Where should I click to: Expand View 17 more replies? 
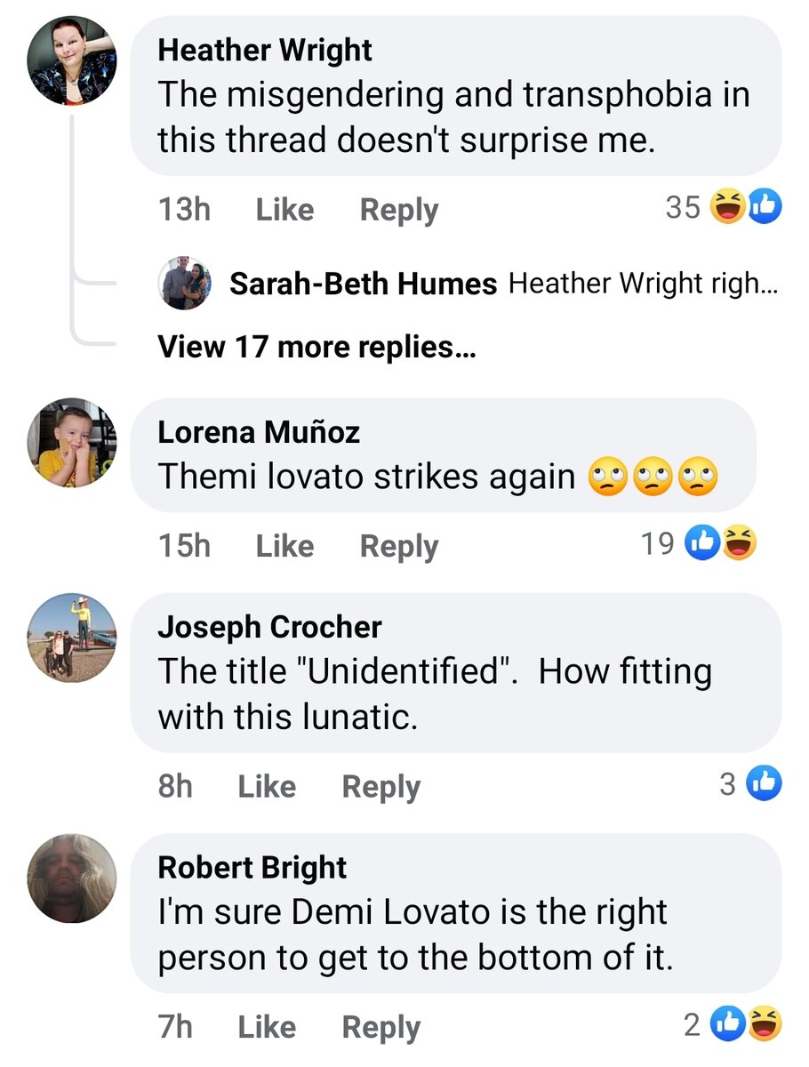pos(316,347)
